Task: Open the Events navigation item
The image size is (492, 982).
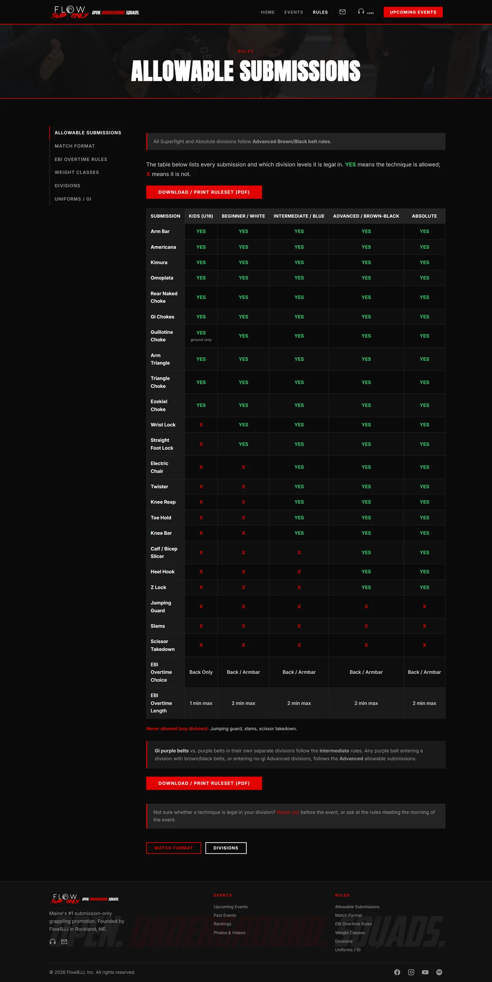Action: pyautogui.click(x=294, y=12)
